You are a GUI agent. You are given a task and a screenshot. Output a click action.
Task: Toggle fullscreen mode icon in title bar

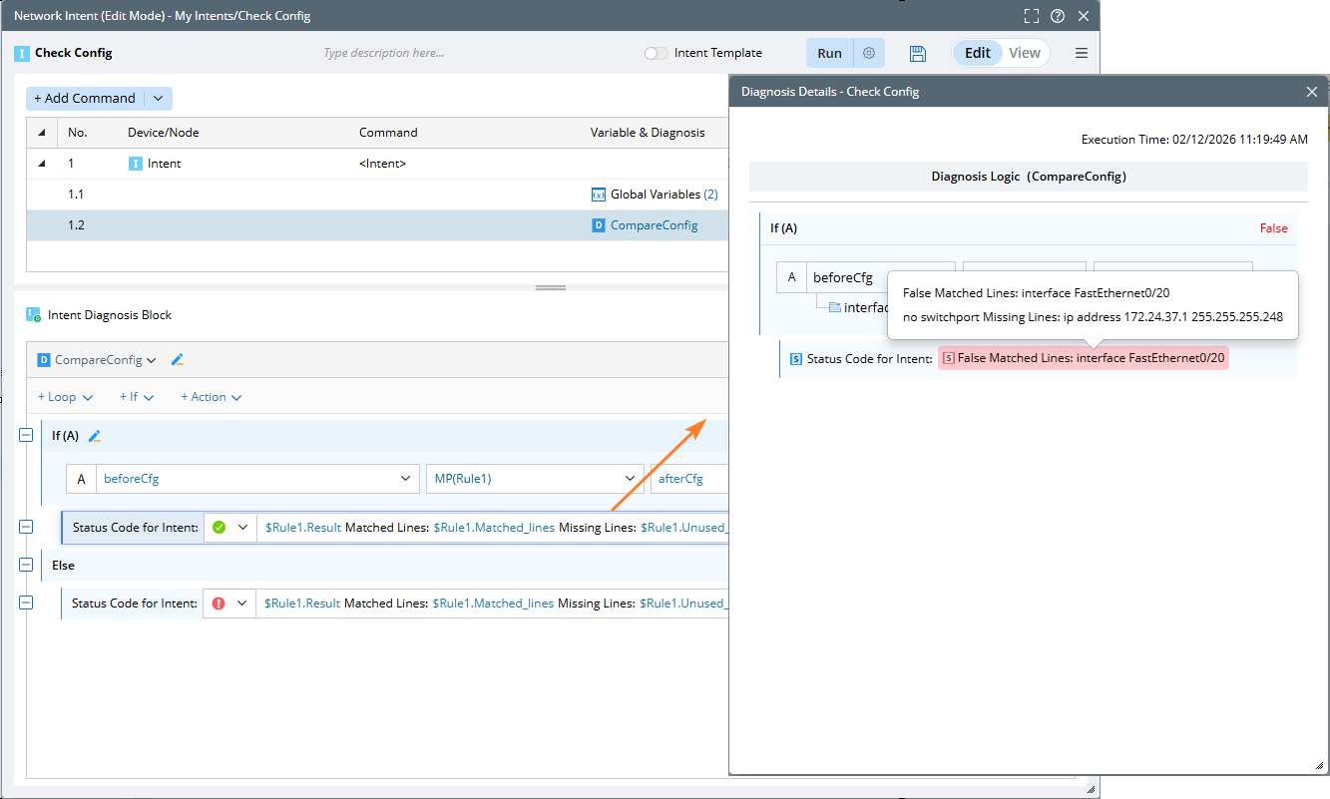pos(1032,16)
